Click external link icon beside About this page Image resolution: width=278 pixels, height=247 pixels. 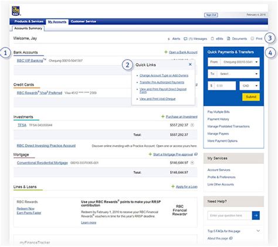230,238
